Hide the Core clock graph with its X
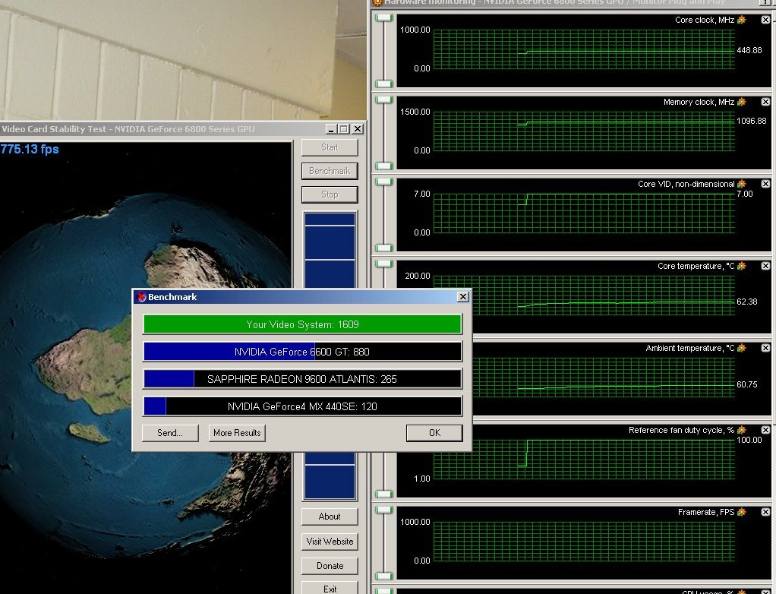 [765, 20]
